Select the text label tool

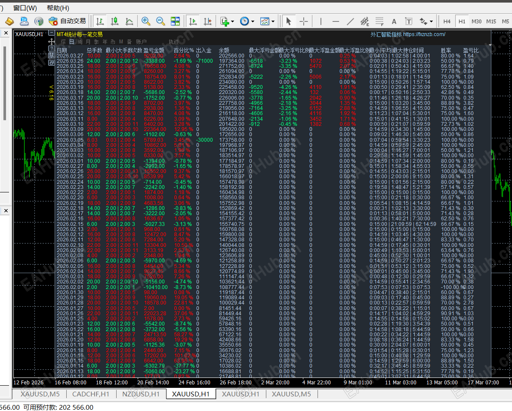click(x=408, y=21)
